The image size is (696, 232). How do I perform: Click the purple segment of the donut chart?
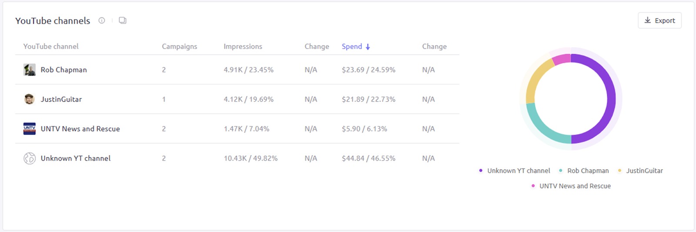pos(610,99)
